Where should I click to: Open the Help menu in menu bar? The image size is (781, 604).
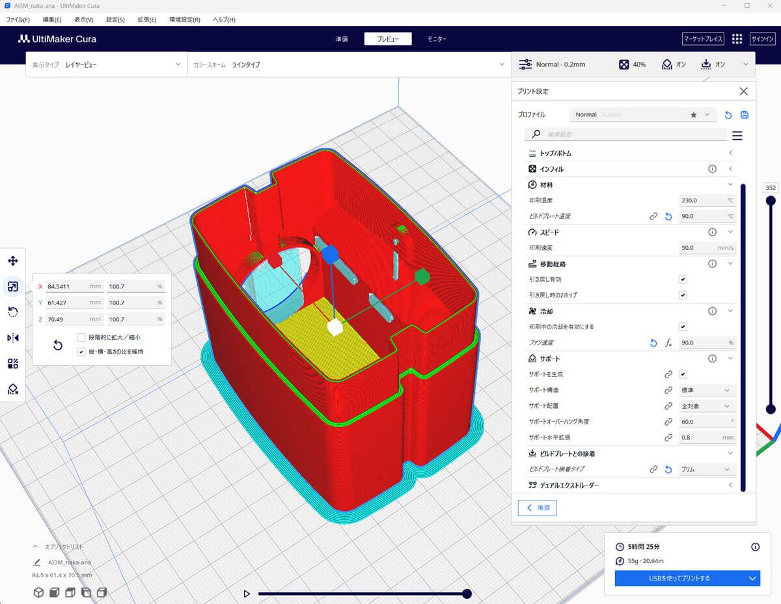pos(224,20)
